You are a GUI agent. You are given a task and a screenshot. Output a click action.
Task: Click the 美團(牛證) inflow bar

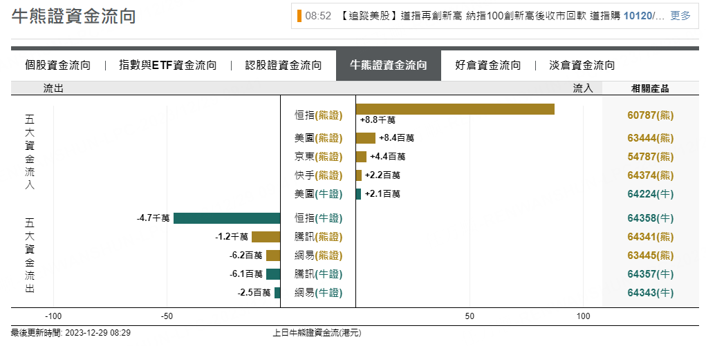click(x=358, y=194)
